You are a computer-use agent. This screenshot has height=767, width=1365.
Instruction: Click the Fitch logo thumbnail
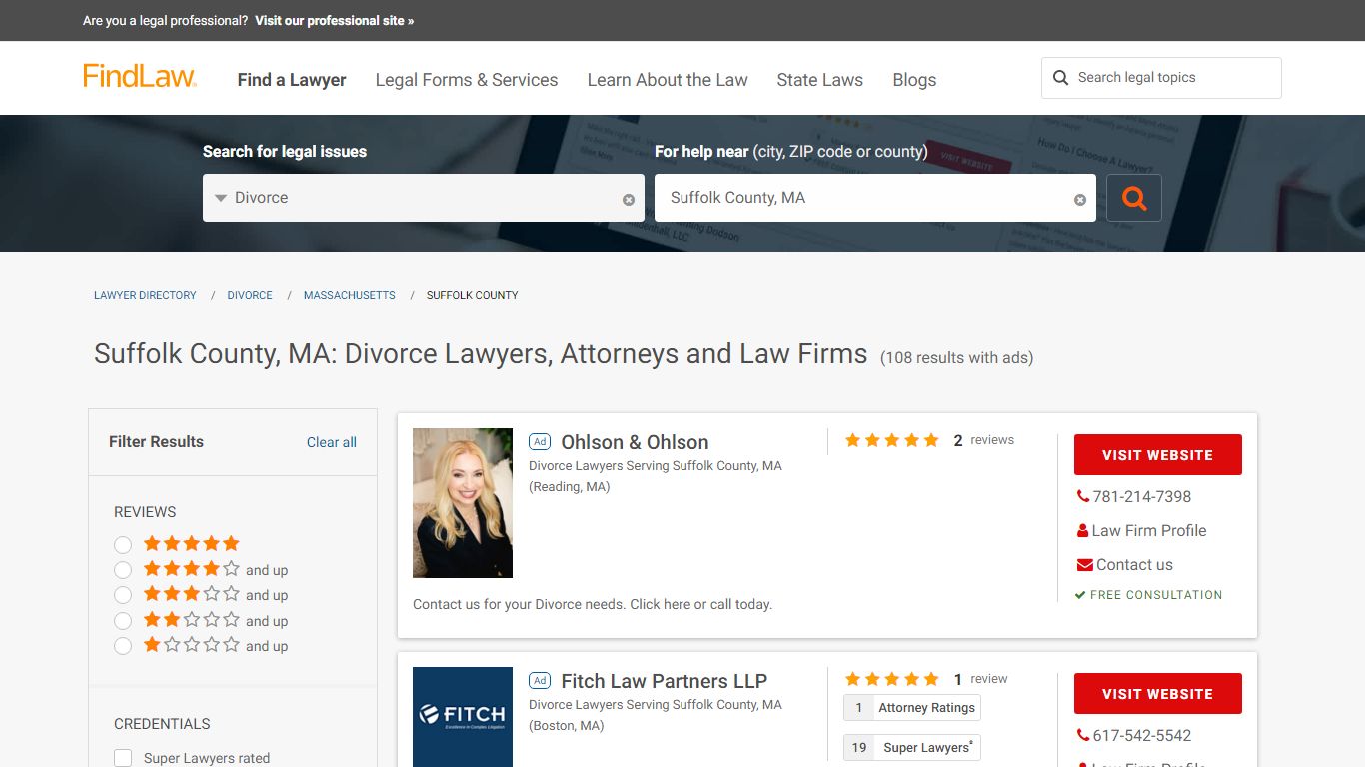(463, 717)
